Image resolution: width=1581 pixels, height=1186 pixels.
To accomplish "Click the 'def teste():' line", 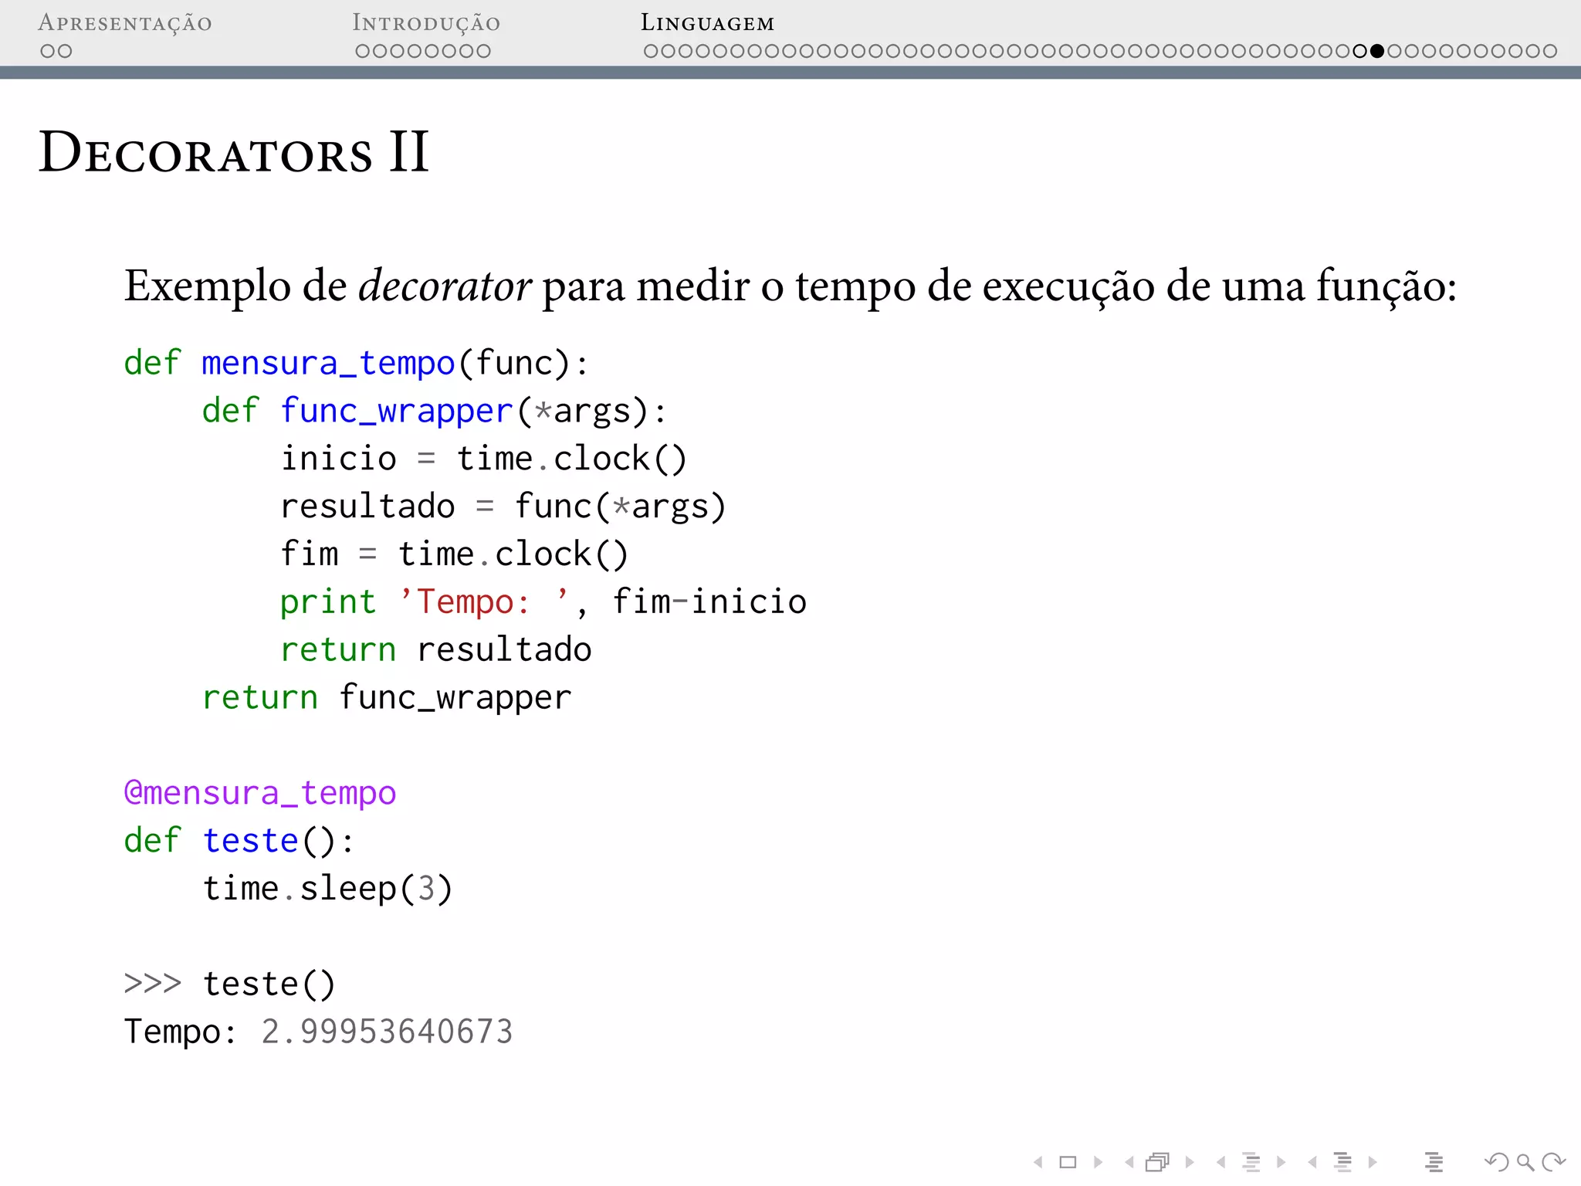I will pos(239,841).
